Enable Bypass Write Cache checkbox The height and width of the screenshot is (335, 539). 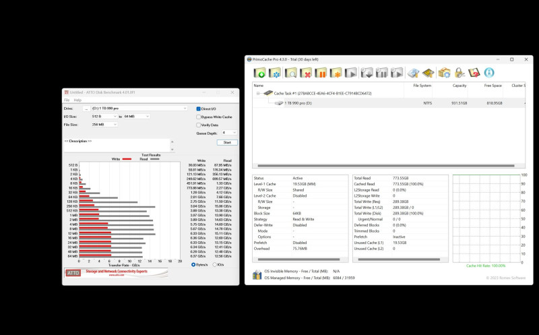click(x=198, y=117)
